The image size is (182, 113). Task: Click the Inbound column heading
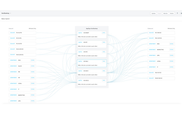click(11, 29)
